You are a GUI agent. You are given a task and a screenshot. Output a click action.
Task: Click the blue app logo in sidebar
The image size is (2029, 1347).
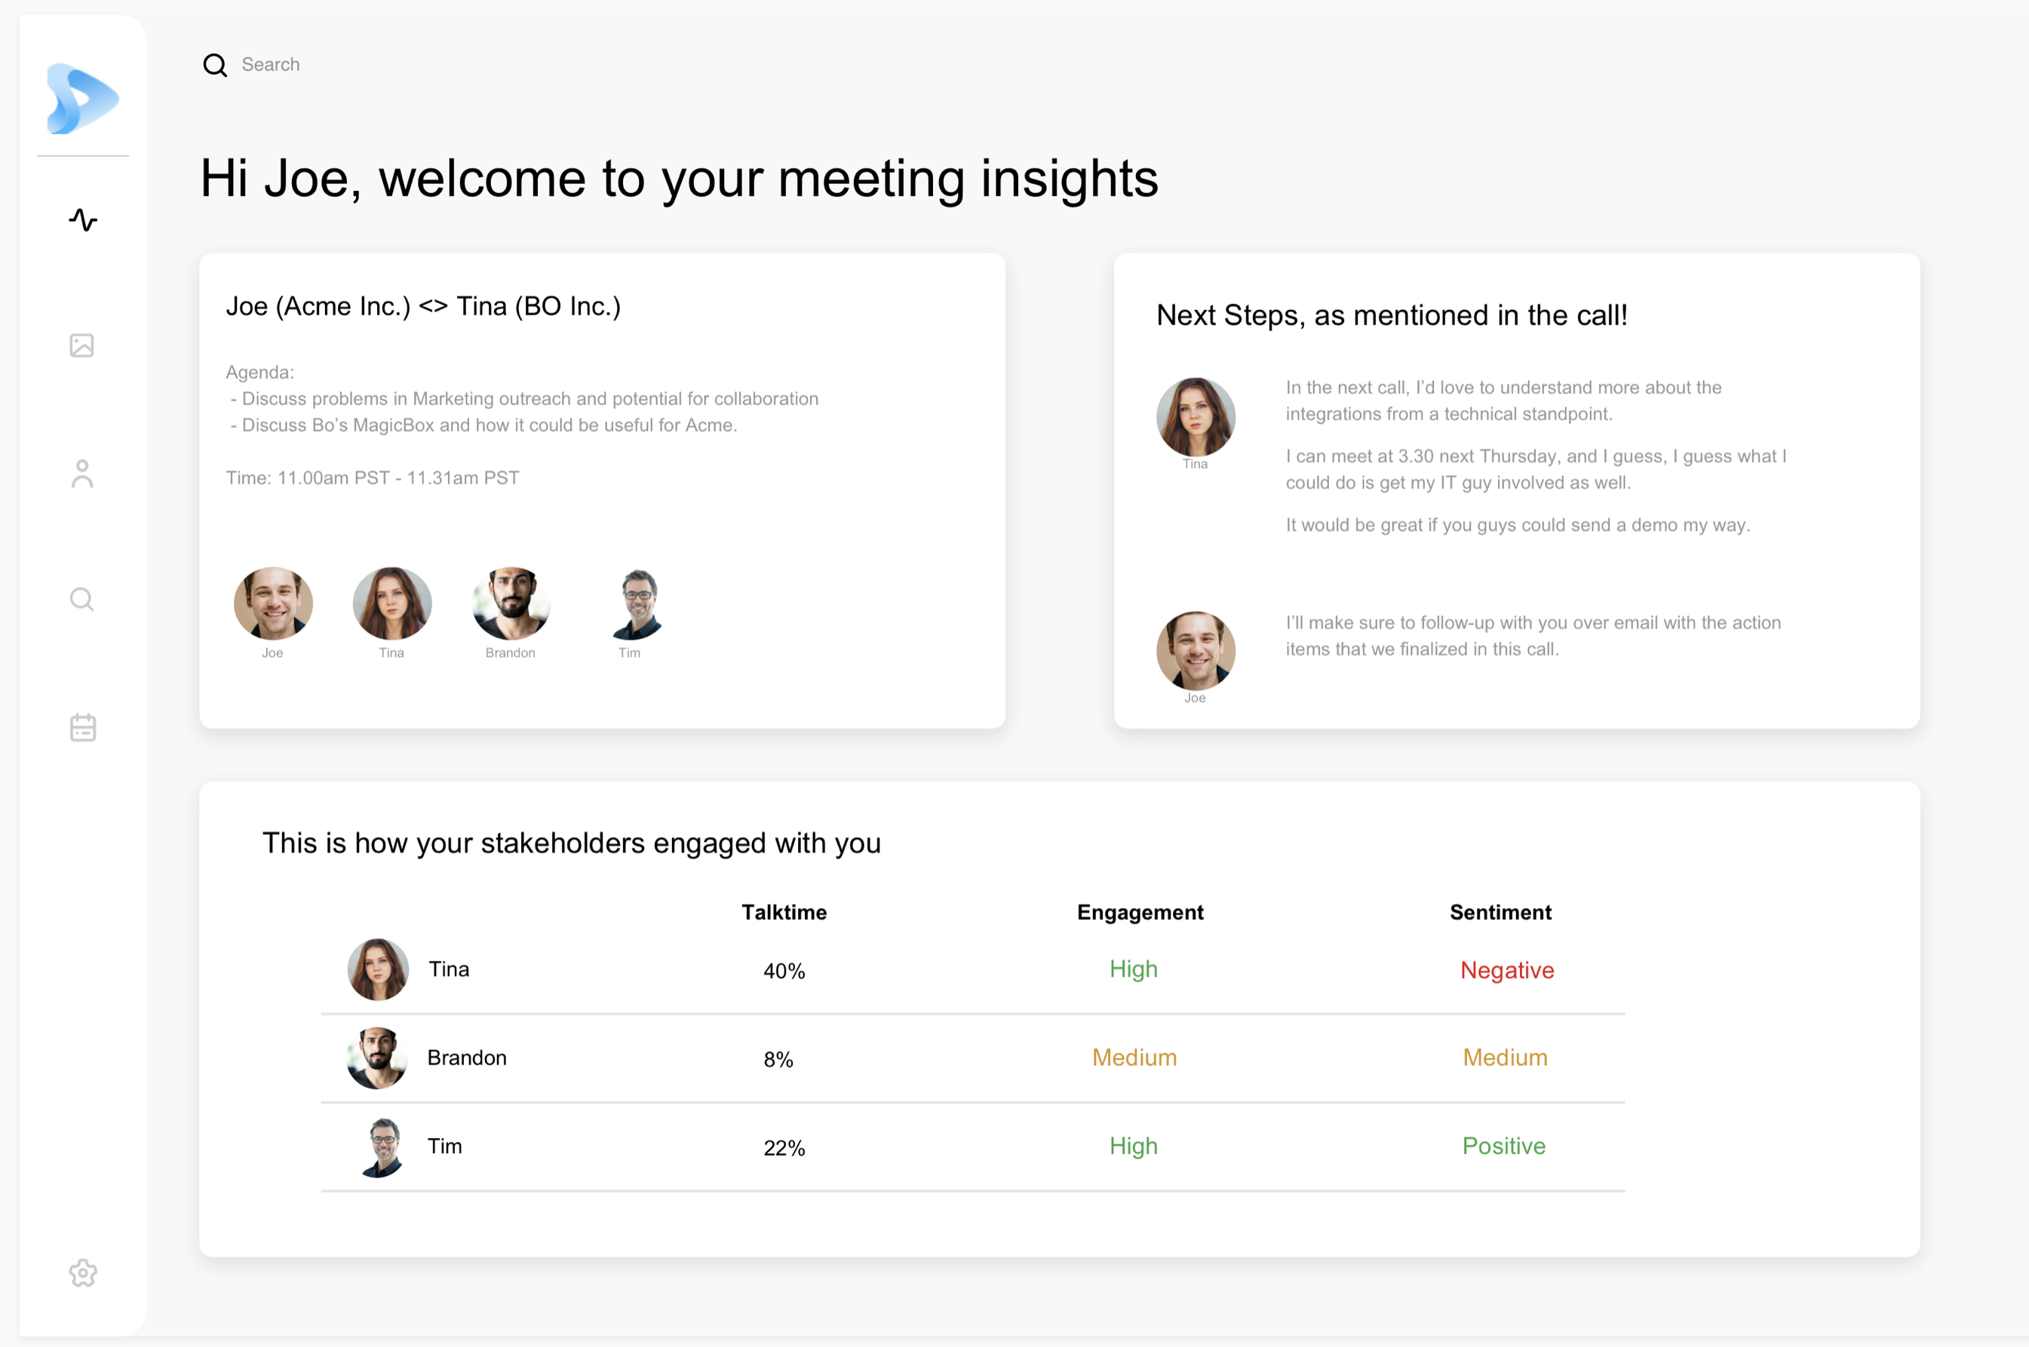[82, 99]
